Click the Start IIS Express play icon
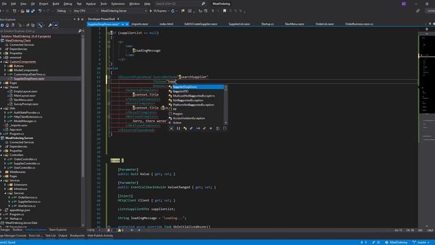 click(151, 11)
